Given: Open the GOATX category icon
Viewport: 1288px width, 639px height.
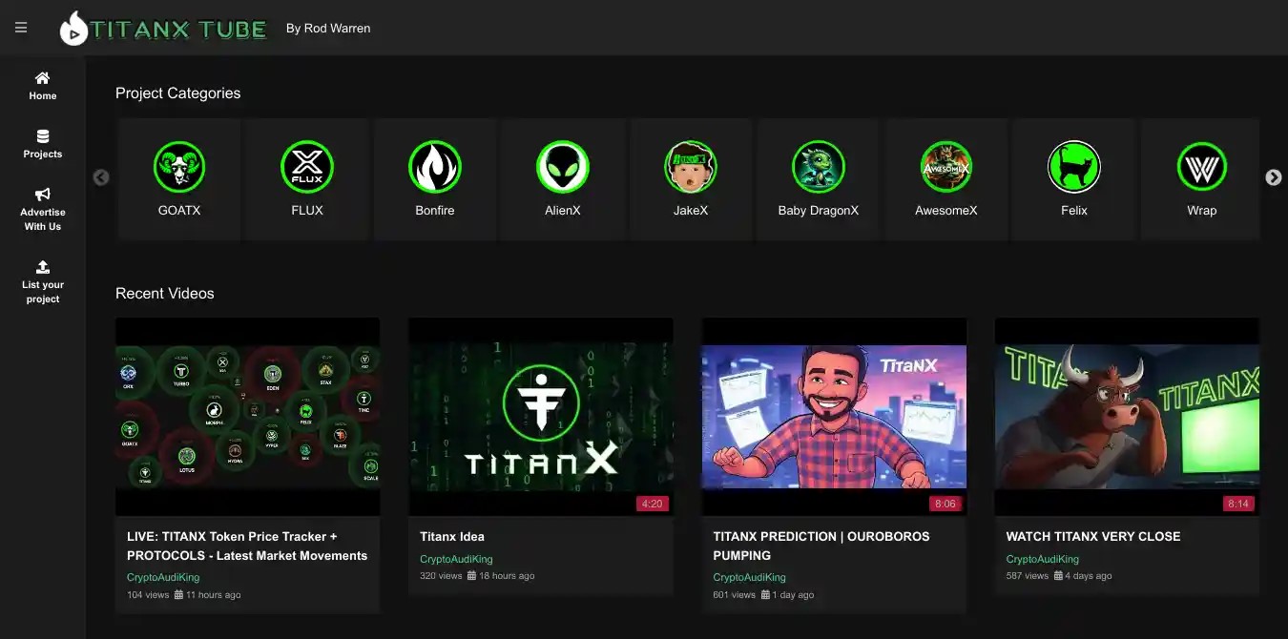Looking at the screenshot, I should [179, 168].
